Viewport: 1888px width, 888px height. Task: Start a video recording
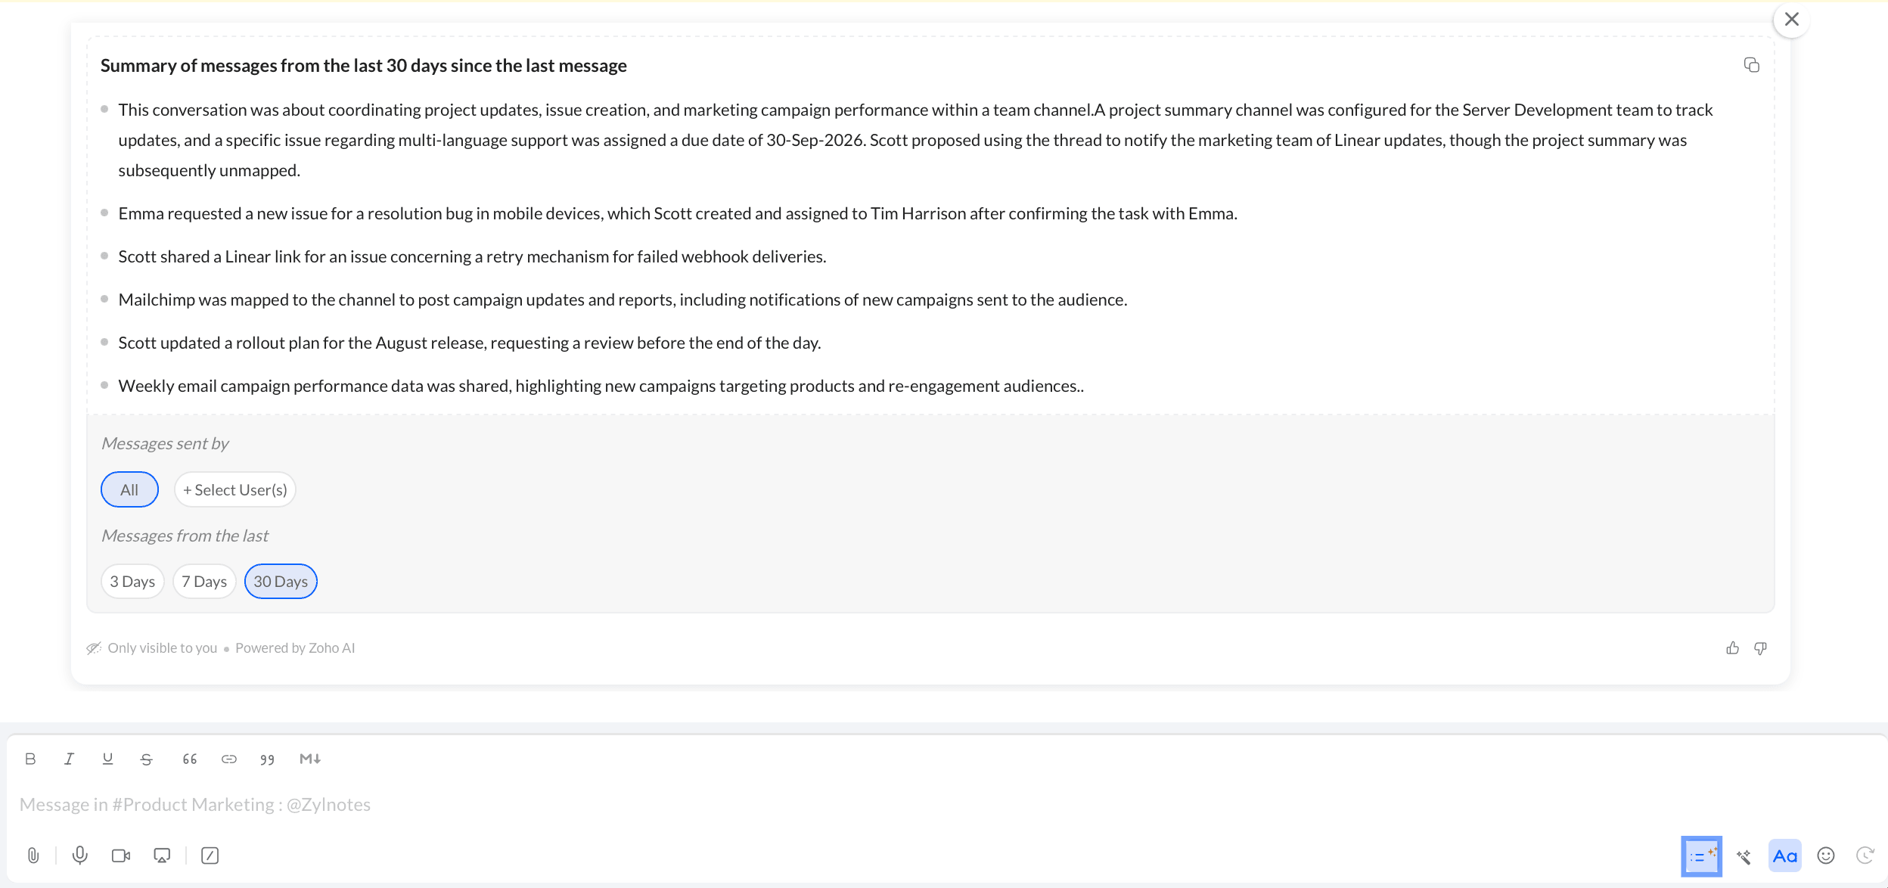point(121,855)
